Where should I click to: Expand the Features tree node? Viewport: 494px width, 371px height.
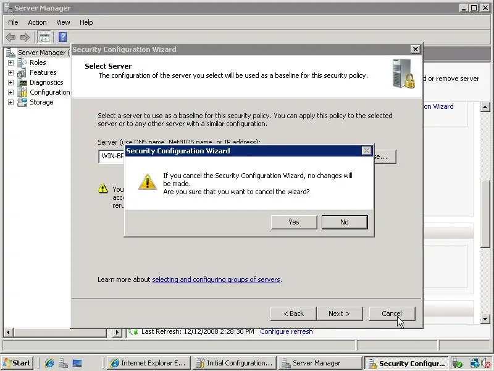[x=10, y=72]
